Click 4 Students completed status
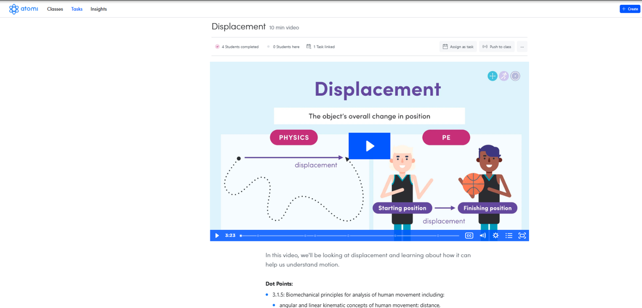The image size is (642, 308). point(236,47)
